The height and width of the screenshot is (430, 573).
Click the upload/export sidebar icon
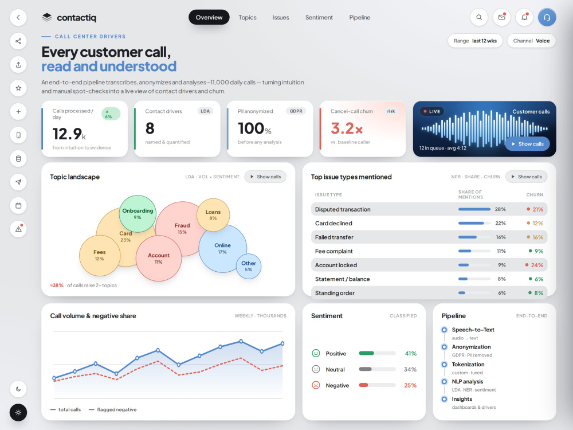[x=18, y=65]
